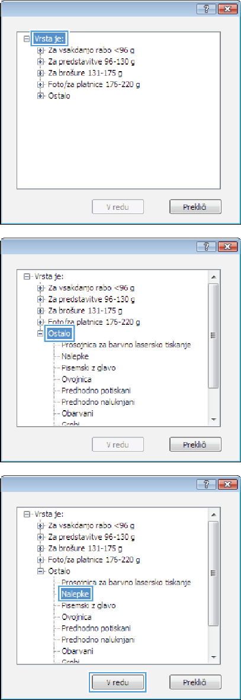Expand 'Ostalo' node in top dialog
Image resolution: width=241 pixels, height=700 pixels.
[41, 96]
